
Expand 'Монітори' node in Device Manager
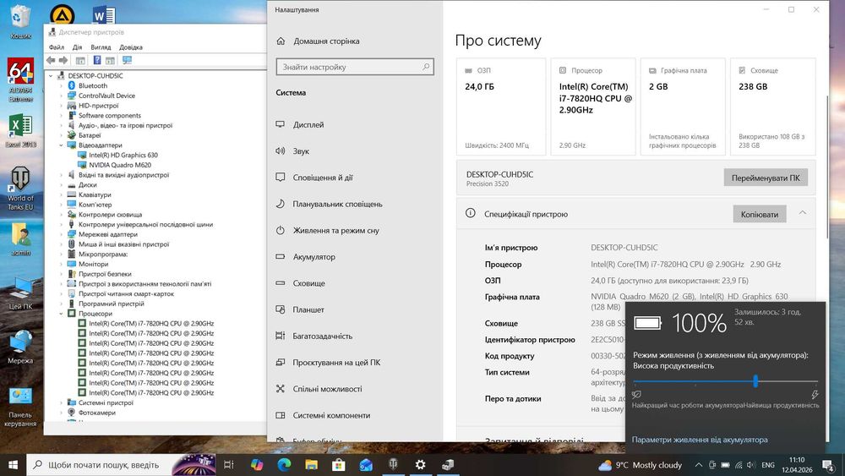point(61,264)
